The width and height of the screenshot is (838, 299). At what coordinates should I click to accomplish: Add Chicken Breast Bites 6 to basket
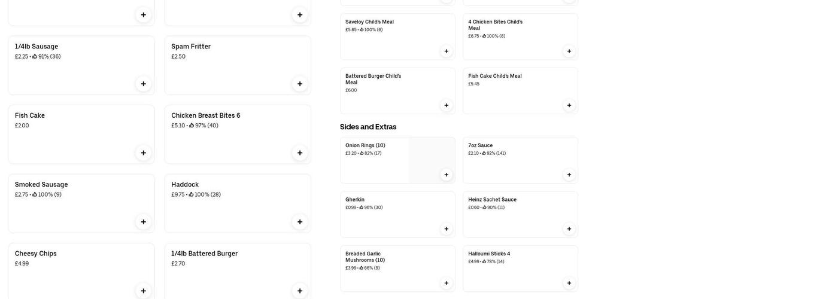coord(300,153)
